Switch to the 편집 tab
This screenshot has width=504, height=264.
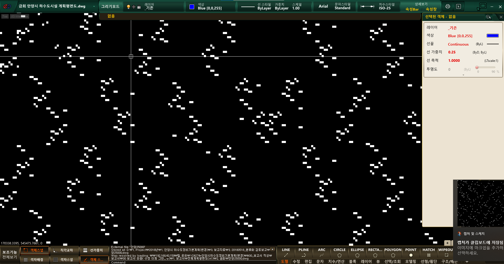pos(308,261)
